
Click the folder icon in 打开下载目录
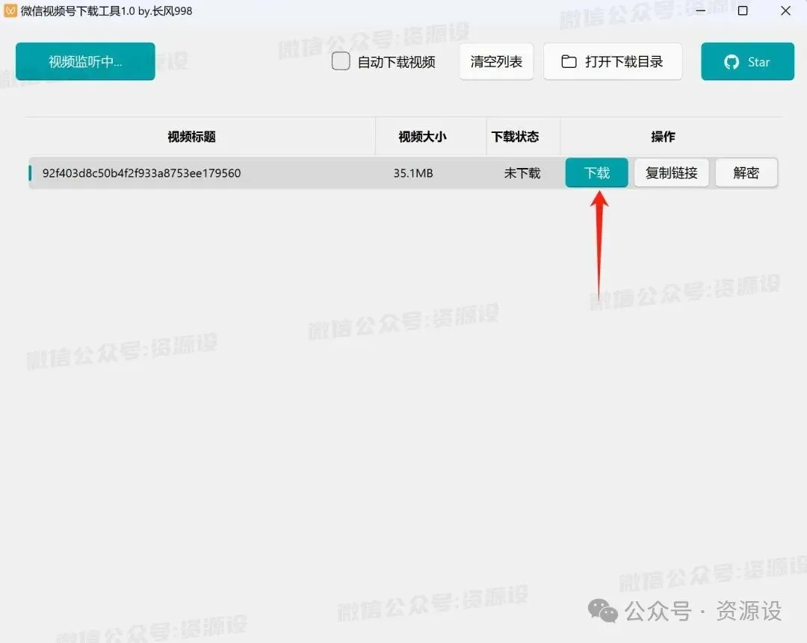[569, 62]
